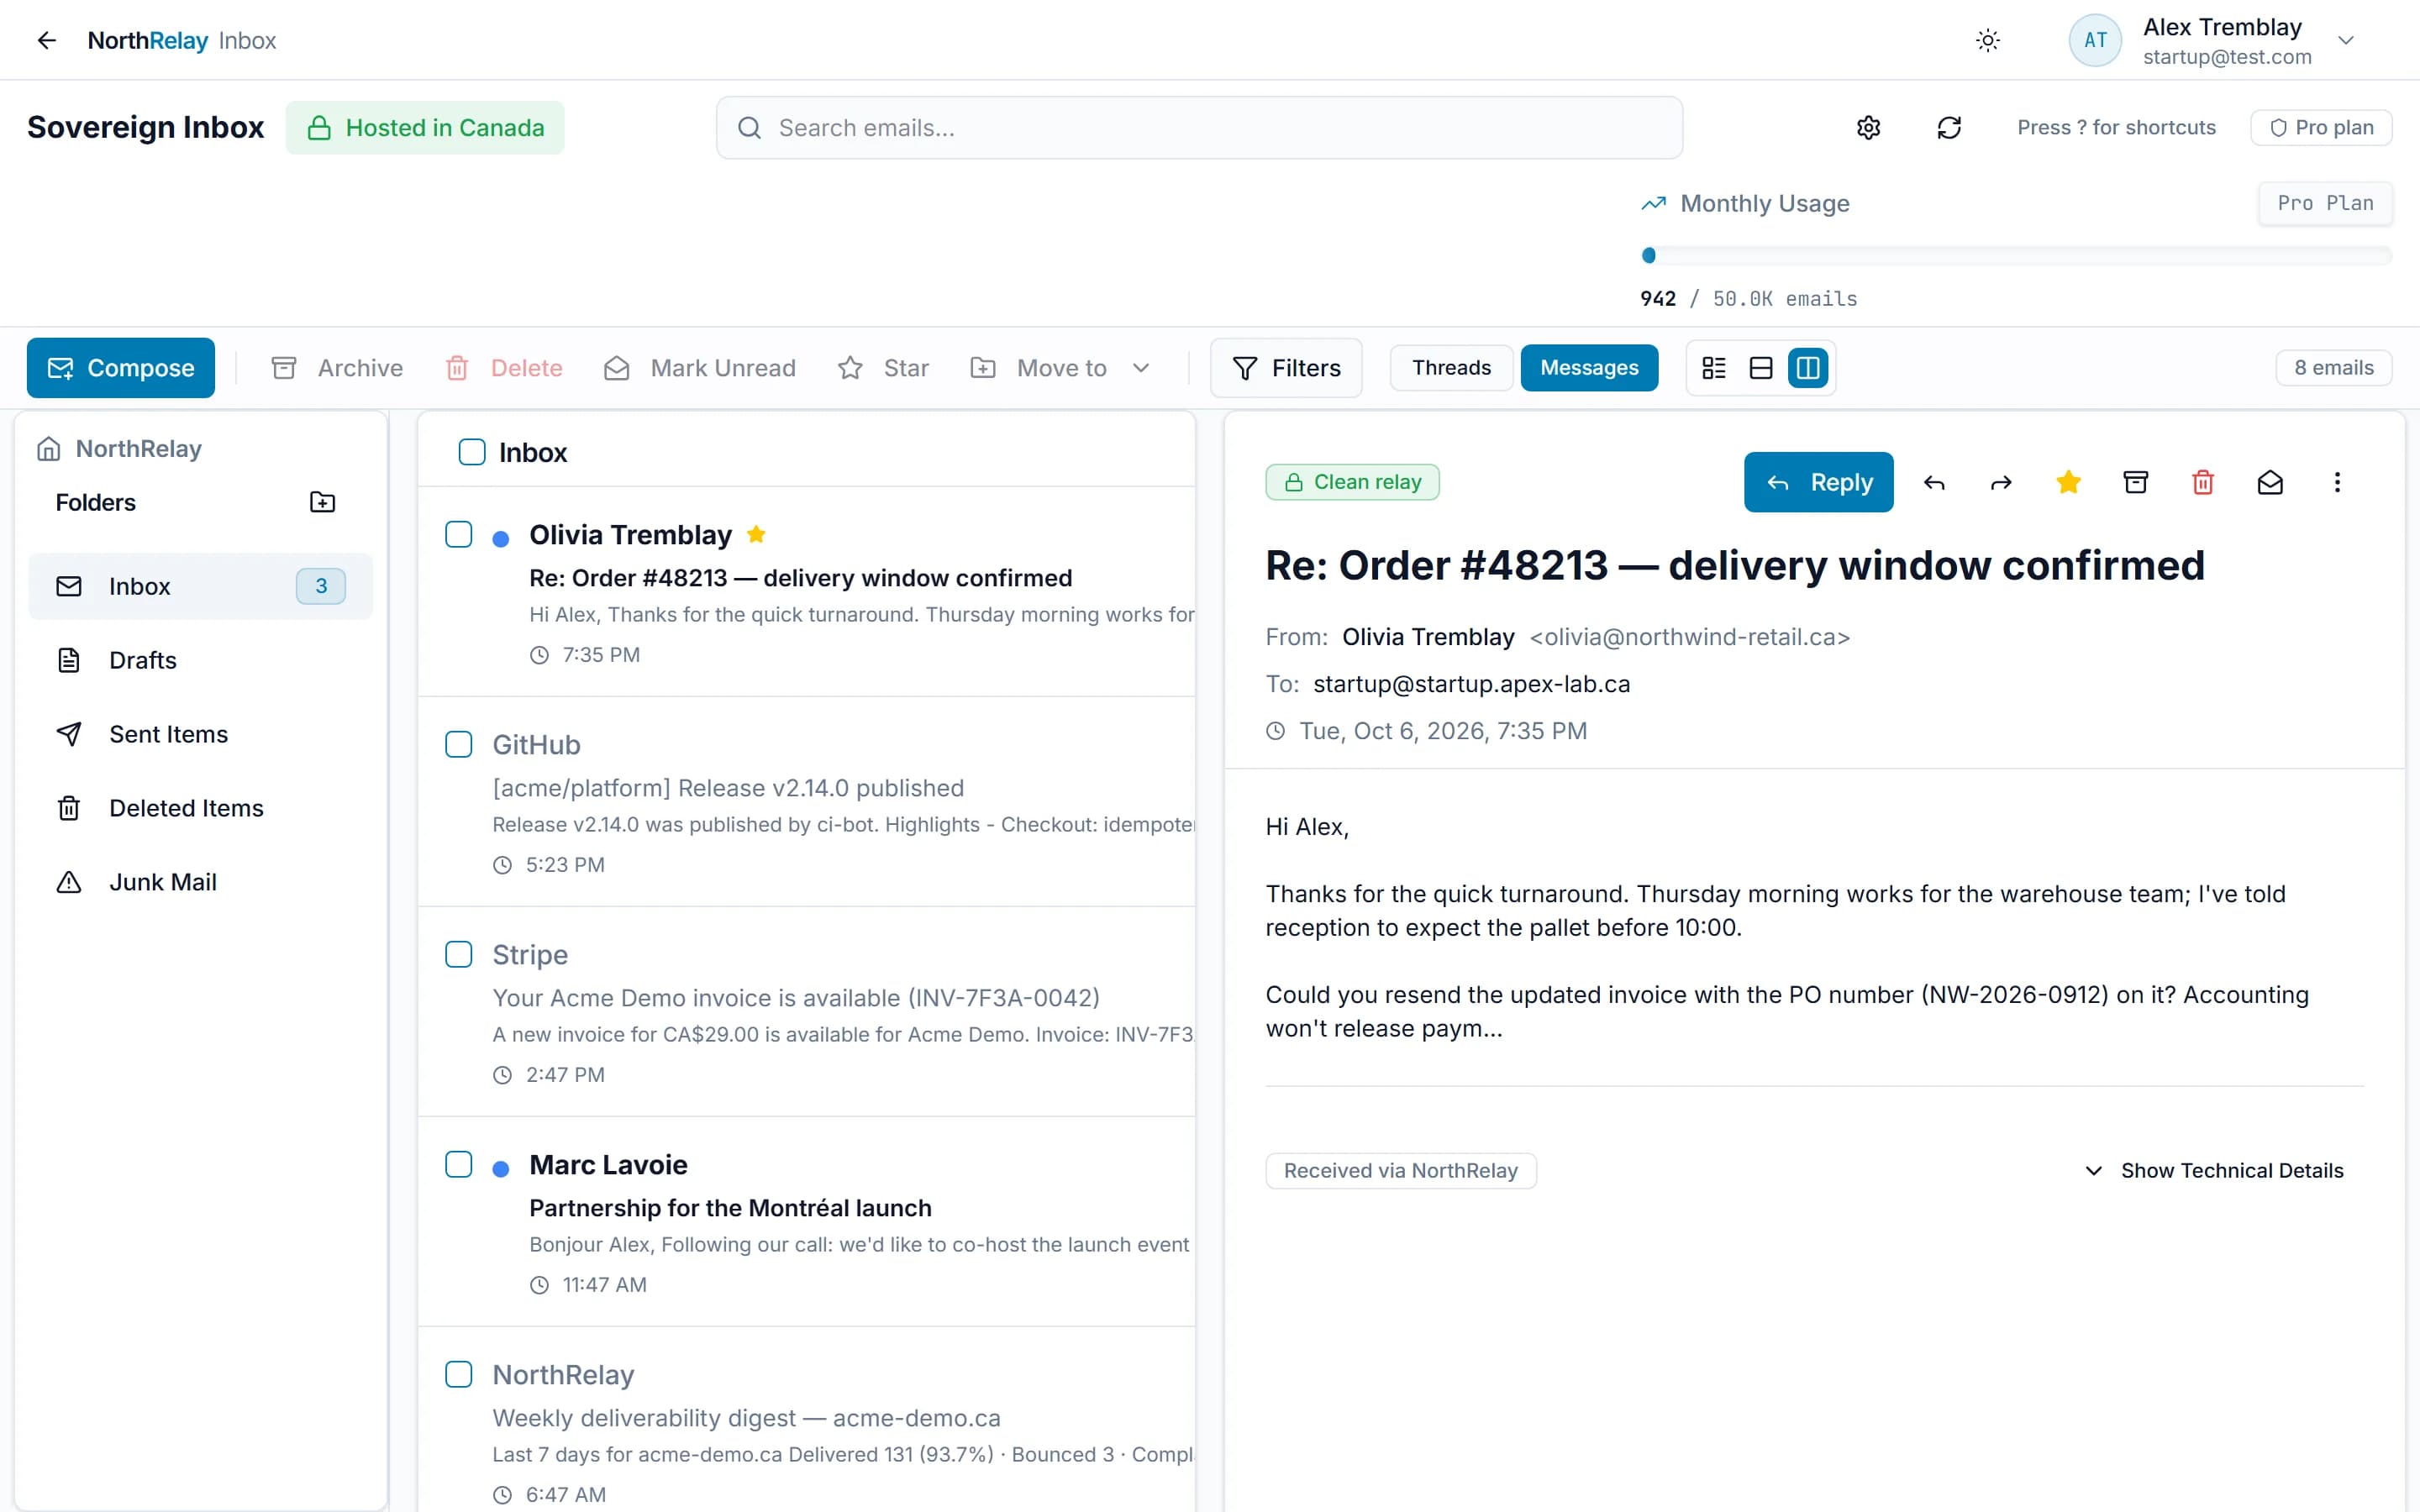Archive the open email via the box icon
Image resolution: width=2420 pixels, height=1512 pixels.
click(x=2135, y=483)
